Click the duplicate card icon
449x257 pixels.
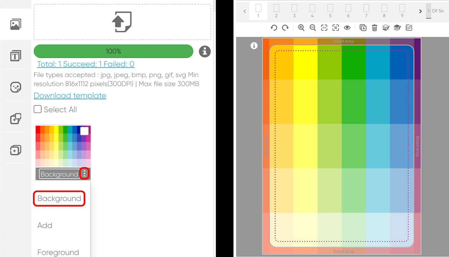tap(363, 28)
